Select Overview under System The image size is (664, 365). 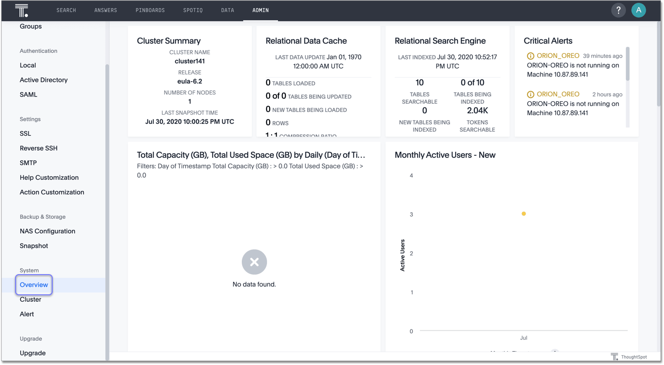[x=34, y=285]
